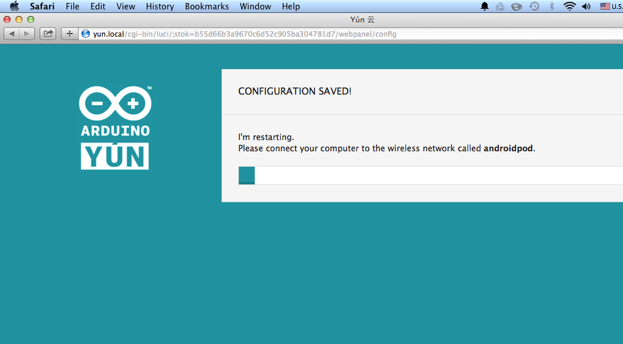Open Google Drive menu bar icon
623x344 pixels.
[x=500, y=7]
